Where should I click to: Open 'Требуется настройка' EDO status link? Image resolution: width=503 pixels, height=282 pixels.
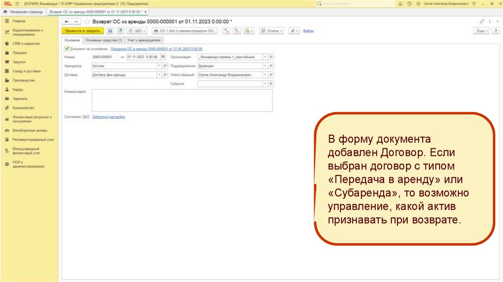click(109, 117)
